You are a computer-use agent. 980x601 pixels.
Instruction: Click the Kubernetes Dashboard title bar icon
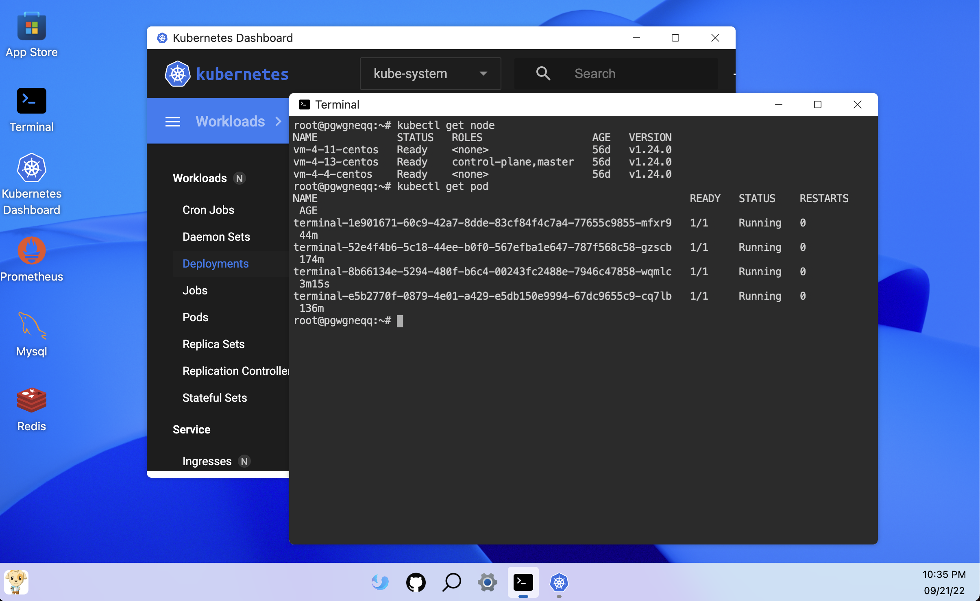pos(162,38)
